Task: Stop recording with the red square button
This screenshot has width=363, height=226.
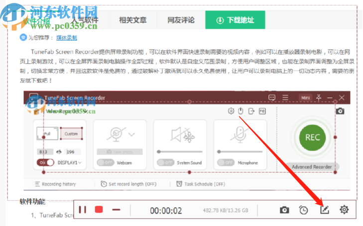Action: [x=99, y=210]
